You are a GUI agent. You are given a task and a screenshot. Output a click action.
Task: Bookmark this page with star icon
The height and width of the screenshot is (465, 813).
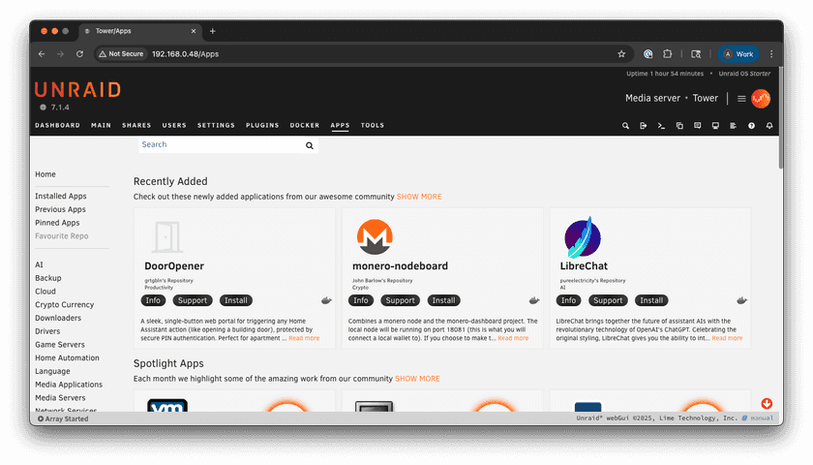(x=621, y=54)
